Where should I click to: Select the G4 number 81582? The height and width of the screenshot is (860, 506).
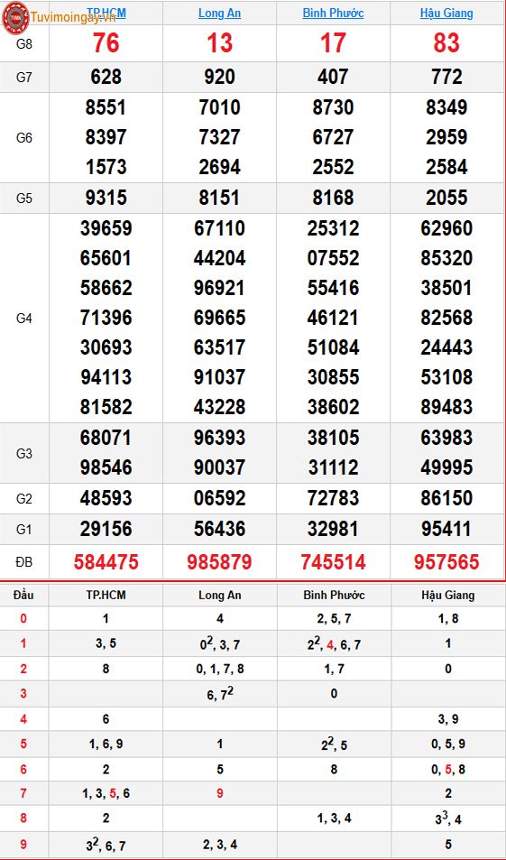[106, 407]
